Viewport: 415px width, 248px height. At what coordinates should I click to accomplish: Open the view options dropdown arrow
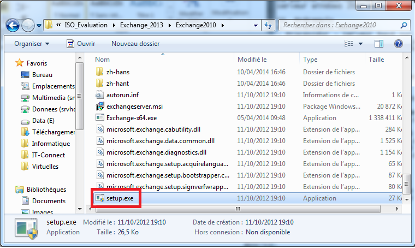[360, 44]
